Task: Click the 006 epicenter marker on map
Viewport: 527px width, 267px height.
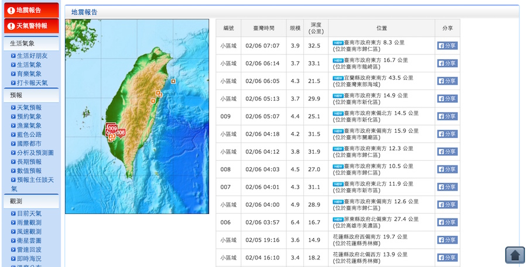Action: click(120, 133)
